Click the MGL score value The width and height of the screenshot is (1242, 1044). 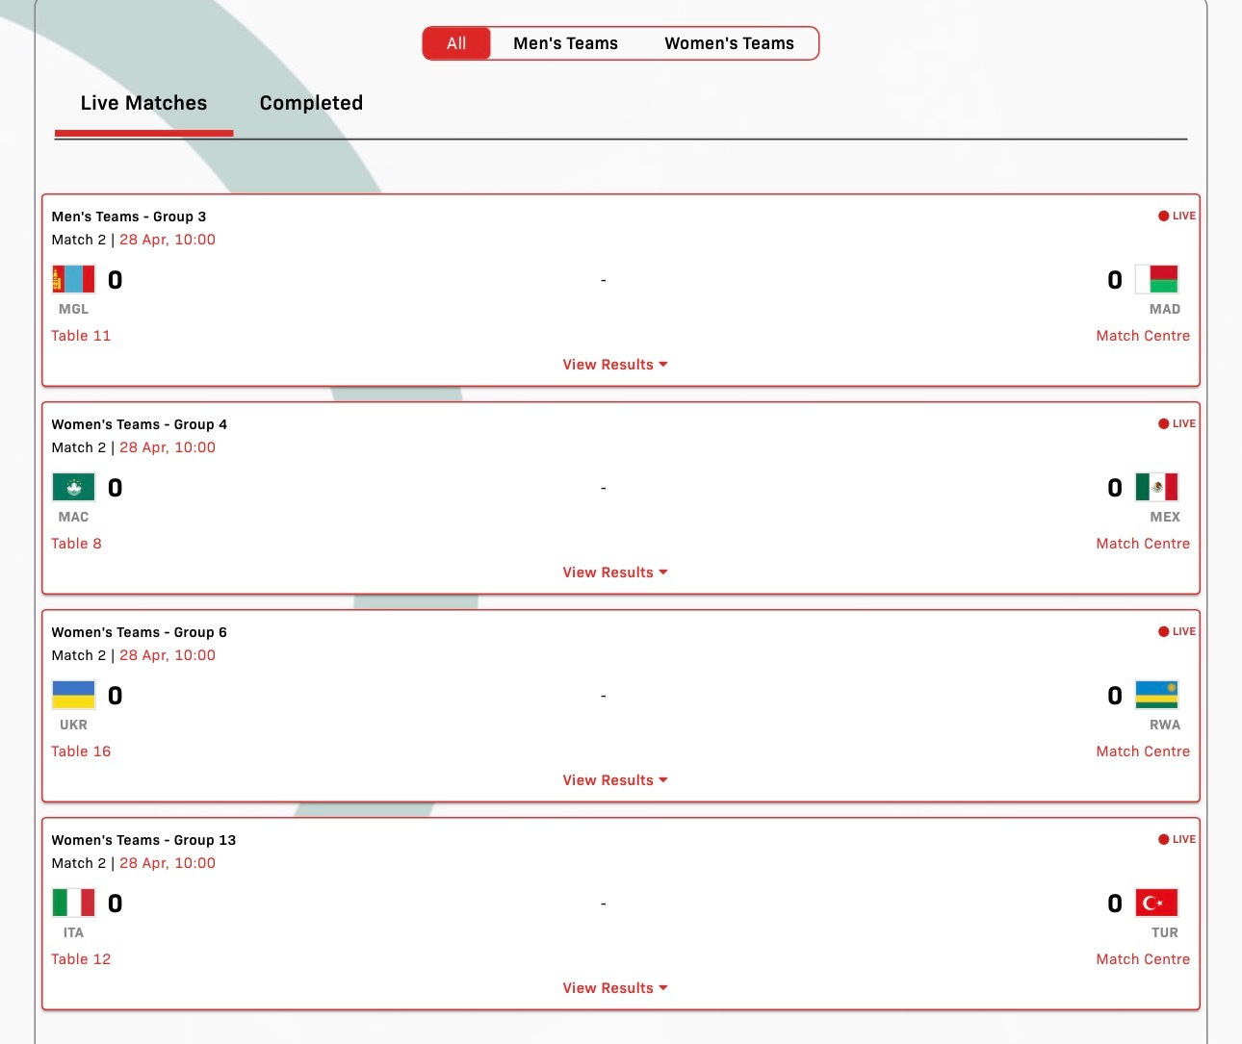[x=116, y=280]
